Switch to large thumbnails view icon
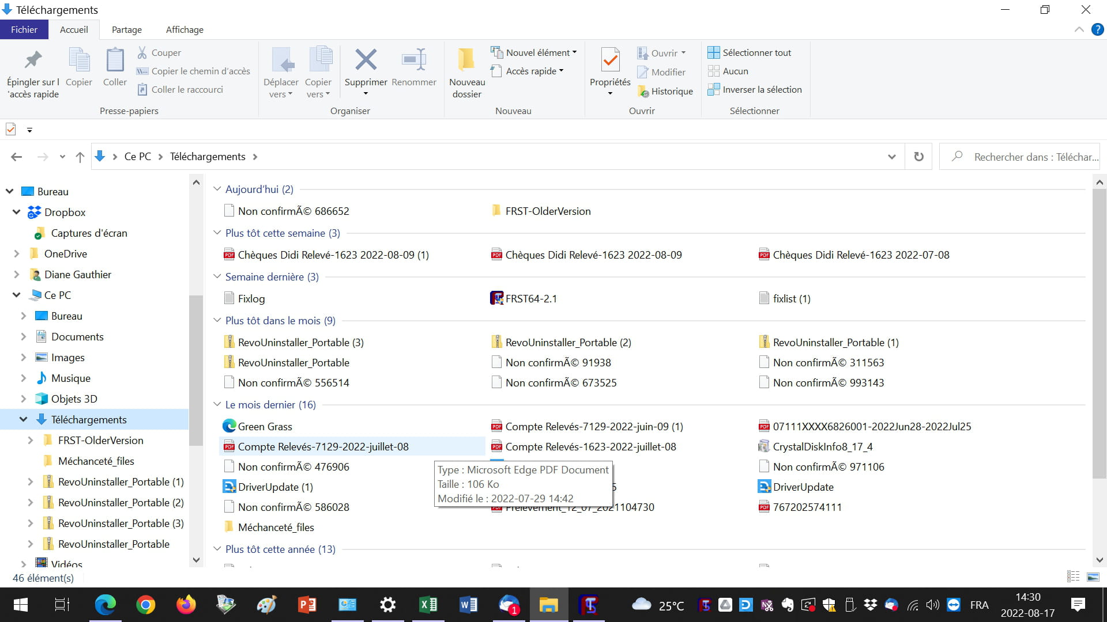The width and height of the screenshot is (1107, 622). (x=1093, y=577)
